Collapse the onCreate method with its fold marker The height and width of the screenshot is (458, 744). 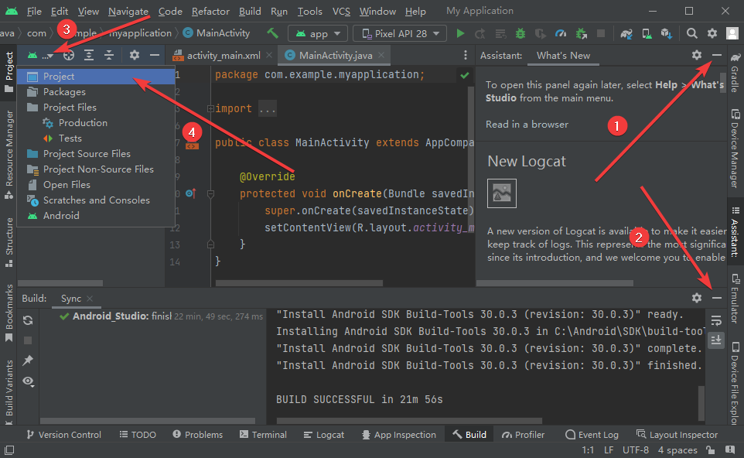coord(210,193)
